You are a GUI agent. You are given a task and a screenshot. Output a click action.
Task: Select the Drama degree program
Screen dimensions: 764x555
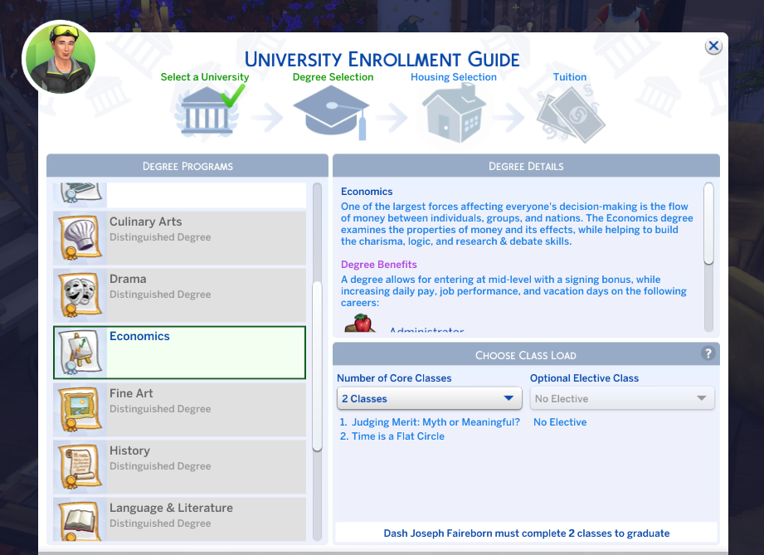point(179,295)
